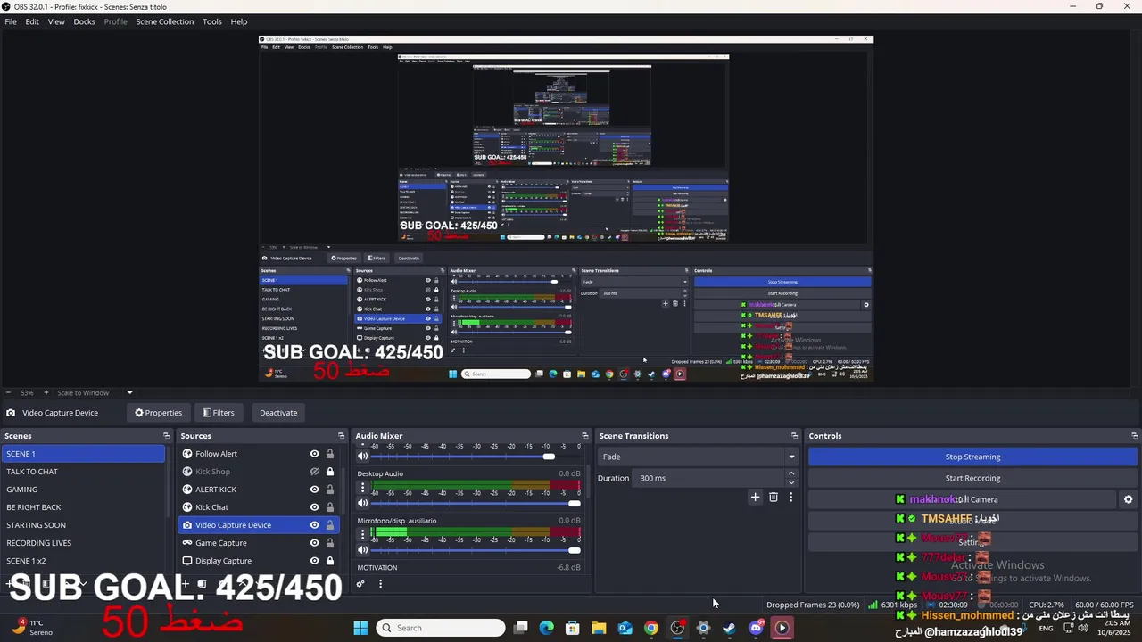This screenshot has height=642, width=1142.
Task: Open advanced audio properties gear icon
Action: click(x=360, y=584)
